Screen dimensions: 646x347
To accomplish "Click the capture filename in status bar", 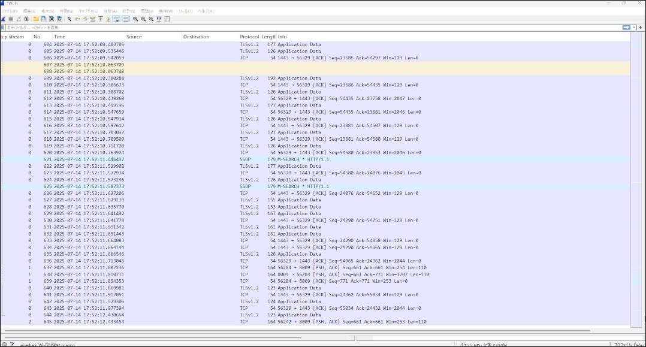I will pyautogui.click(x=47, y=345).
